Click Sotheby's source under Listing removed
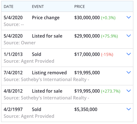 (46, 80)
